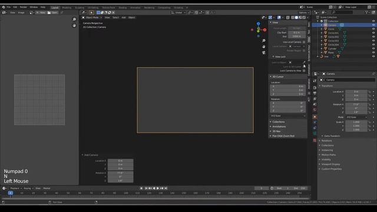Hide the Cylinder object in outliner

click(373, 48)
